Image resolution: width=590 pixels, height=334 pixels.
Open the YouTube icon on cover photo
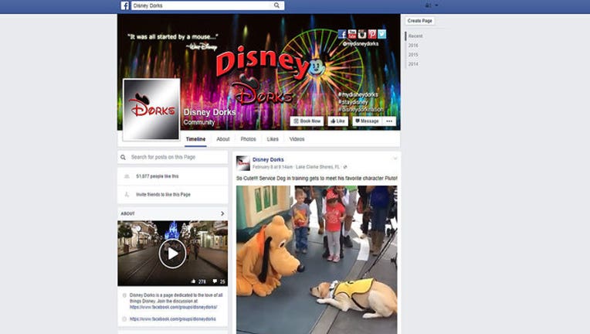point(352,34)
